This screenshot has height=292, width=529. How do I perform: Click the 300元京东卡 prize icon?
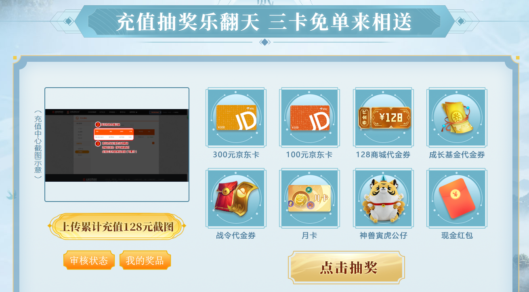click(x=236, y=118)
